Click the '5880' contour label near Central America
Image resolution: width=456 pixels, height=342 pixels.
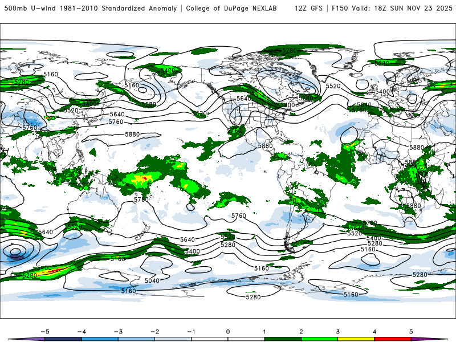coord(265,146)
